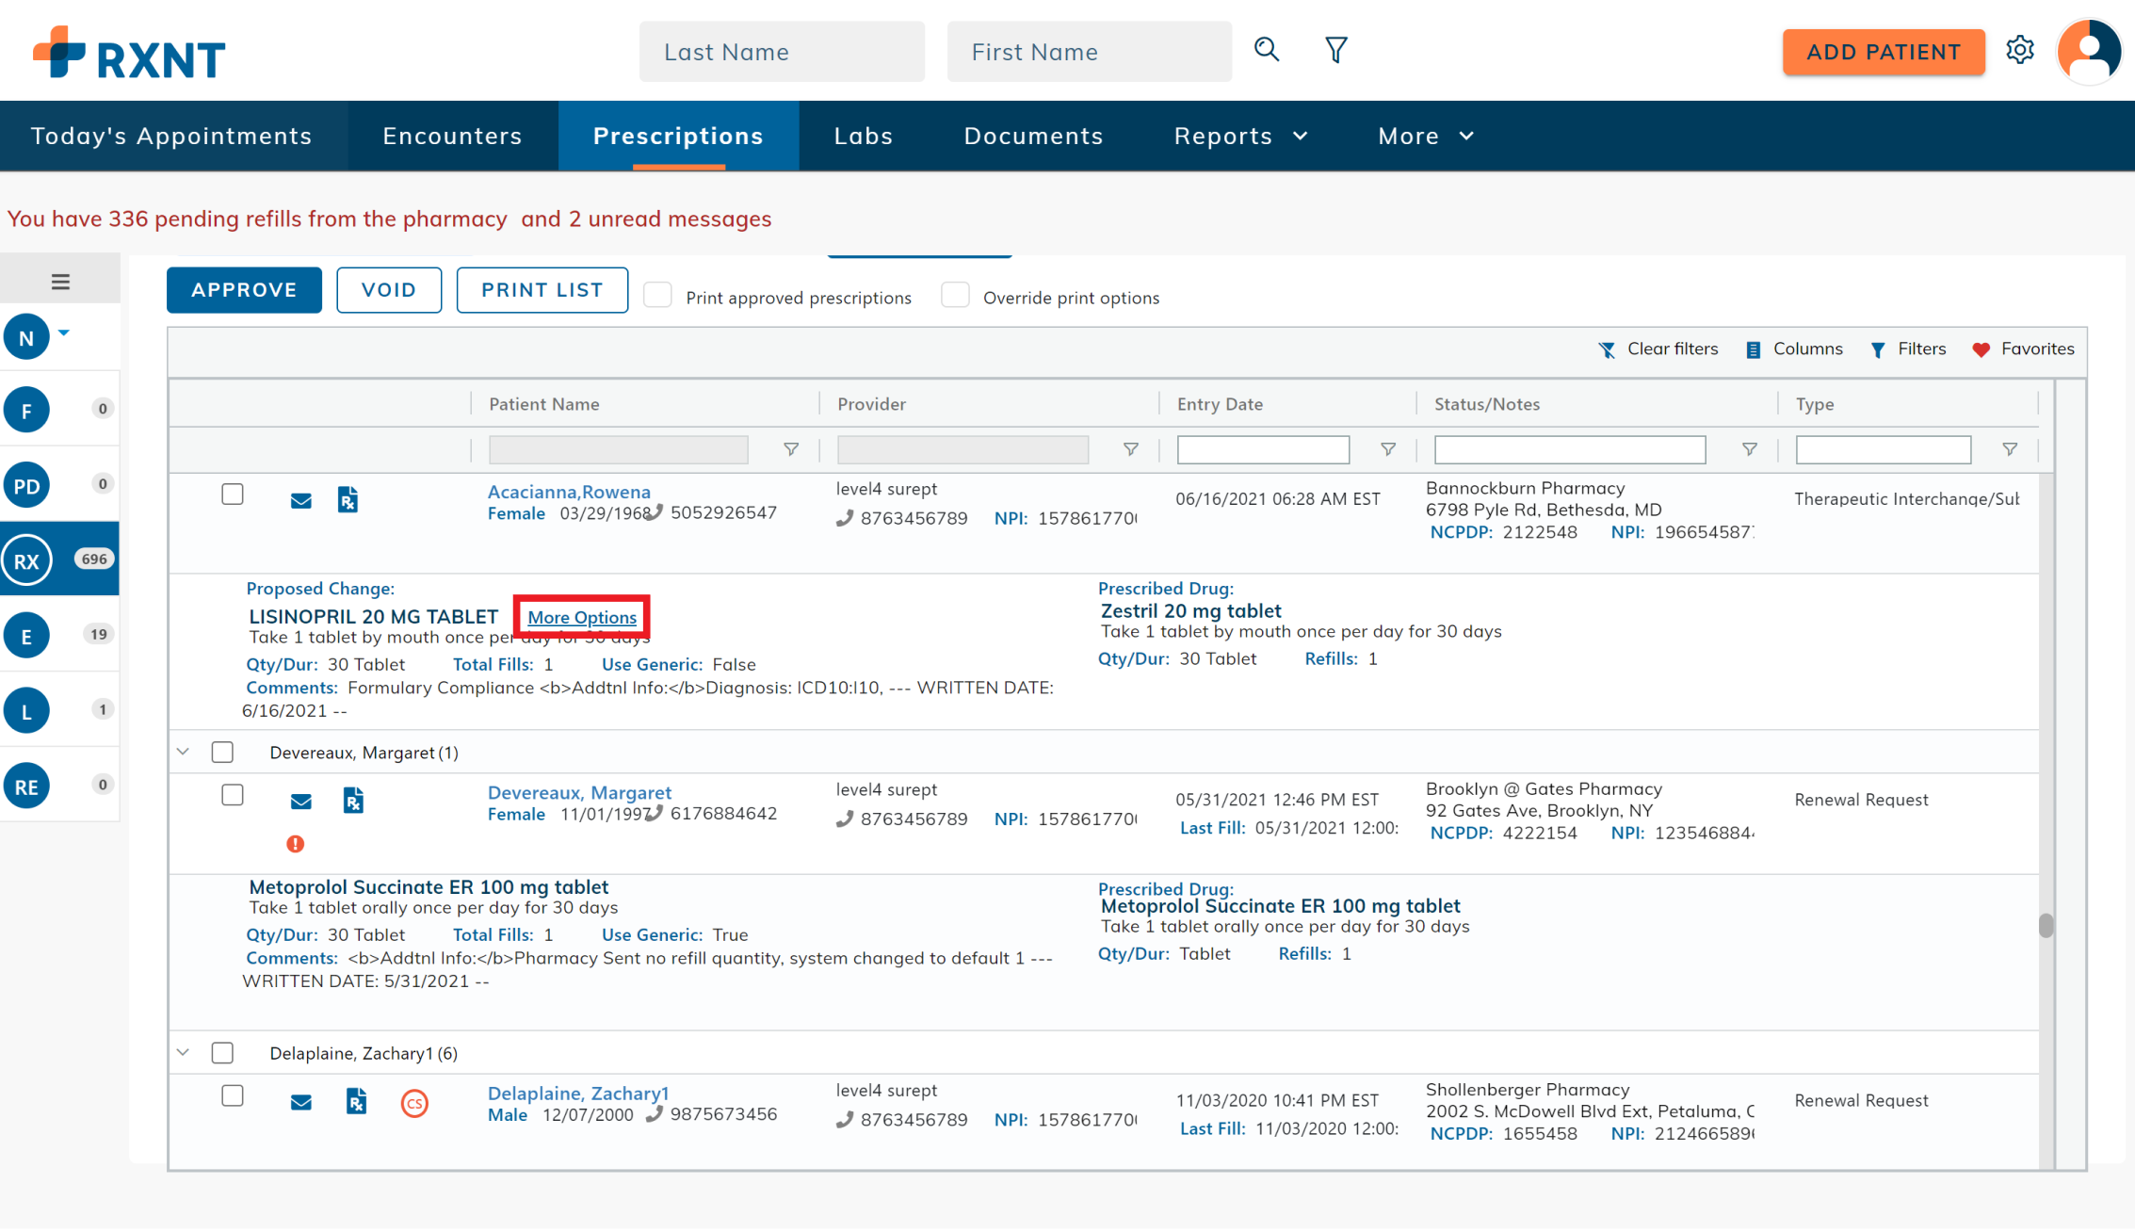The height and width of the screenshot is (1232, 2135).
Task: Focus the Entry Date filter field
Action: [1263, 449]
